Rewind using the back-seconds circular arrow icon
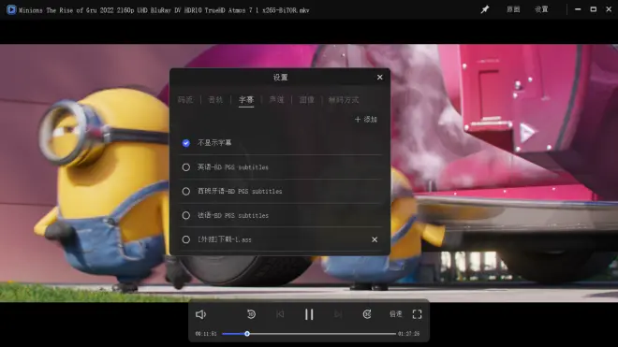The width and height of the screenshot is (618, 347). pos(251,314)
